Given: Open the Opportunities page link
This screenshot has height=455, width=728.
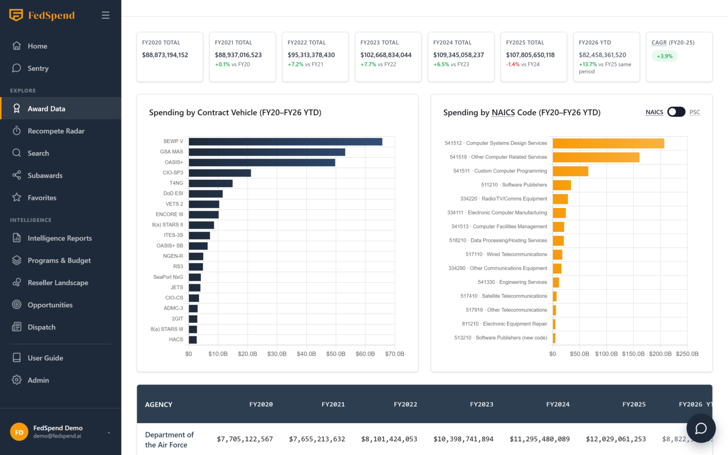Looking at the screenshot, I should [x=61, y=305].
